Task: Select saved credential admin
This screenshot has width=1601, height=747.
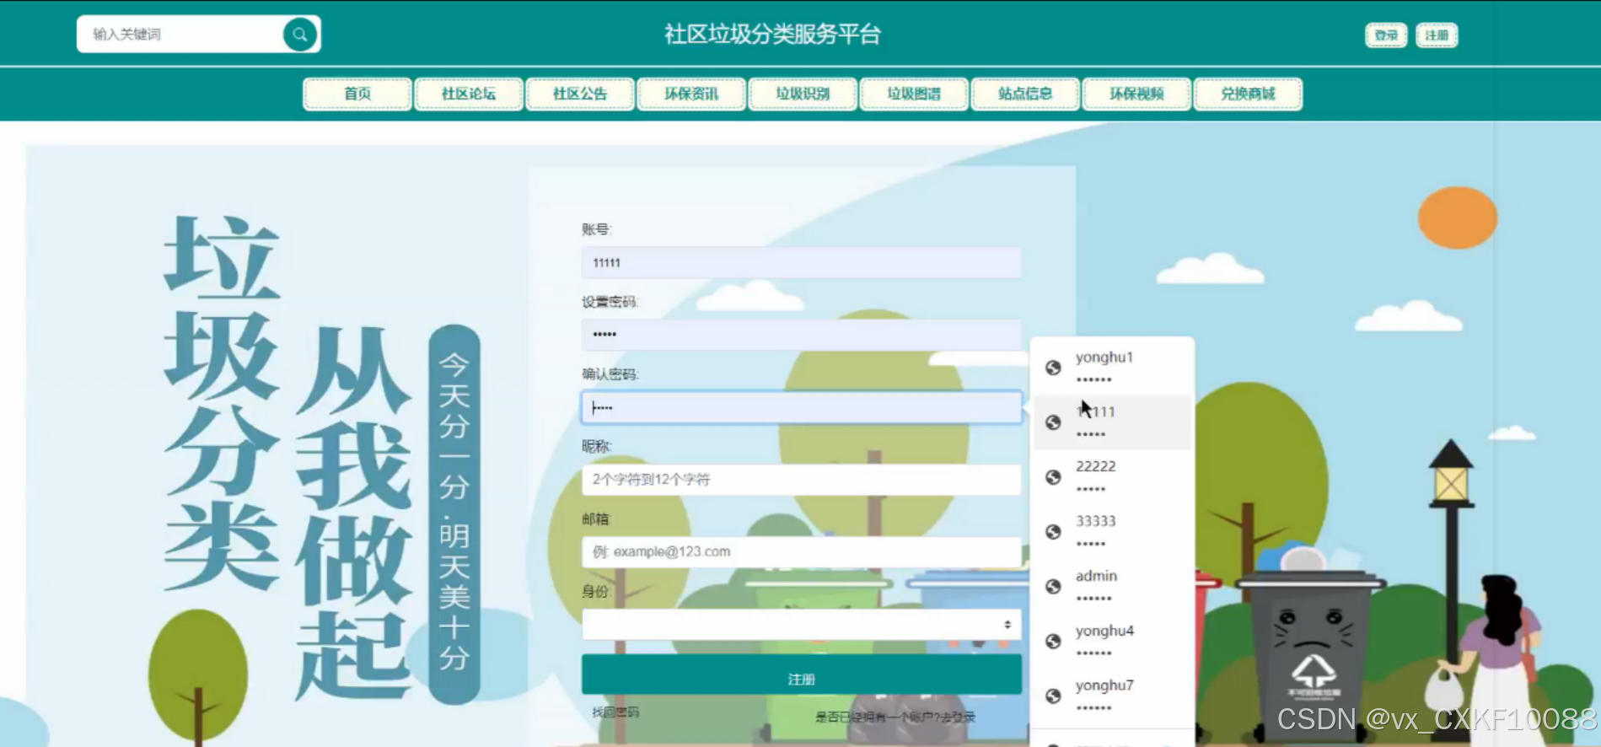Action: [x=1112, y=587]
